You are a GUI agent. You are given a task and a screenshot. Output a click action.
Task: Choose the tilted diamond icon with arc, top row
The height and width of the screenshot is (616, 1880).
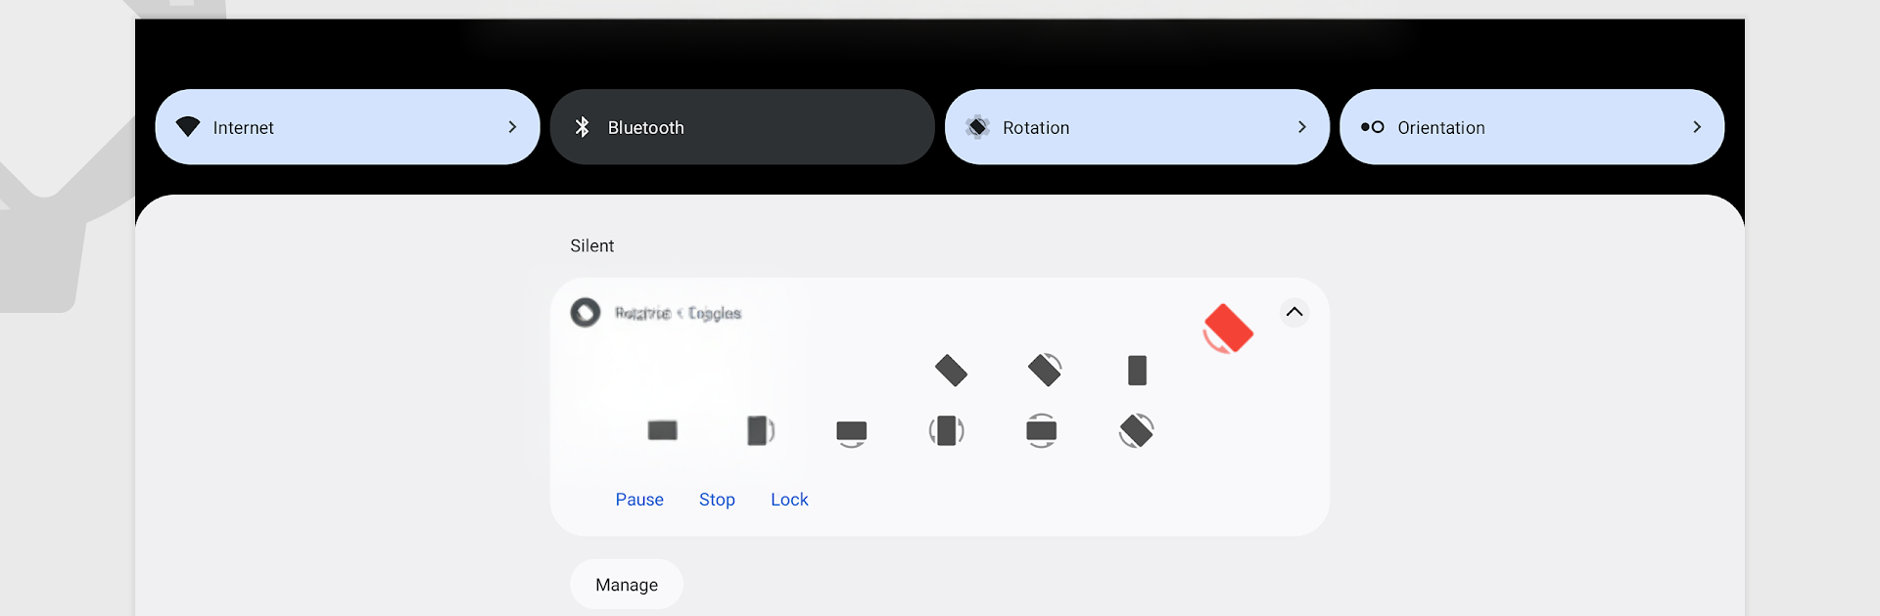[1045, 370]
